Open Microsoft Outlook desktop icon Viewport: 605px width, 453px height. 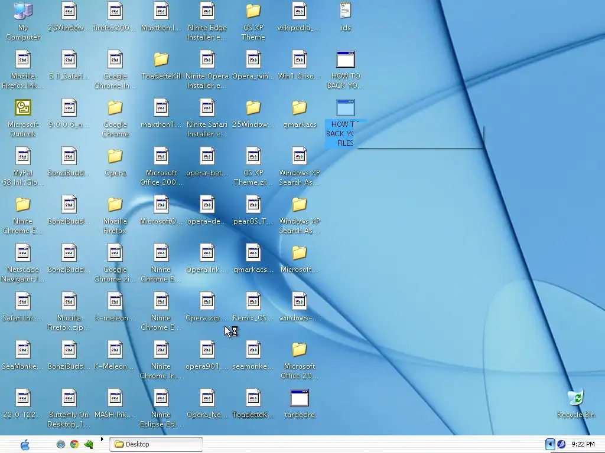click(23, 108)
